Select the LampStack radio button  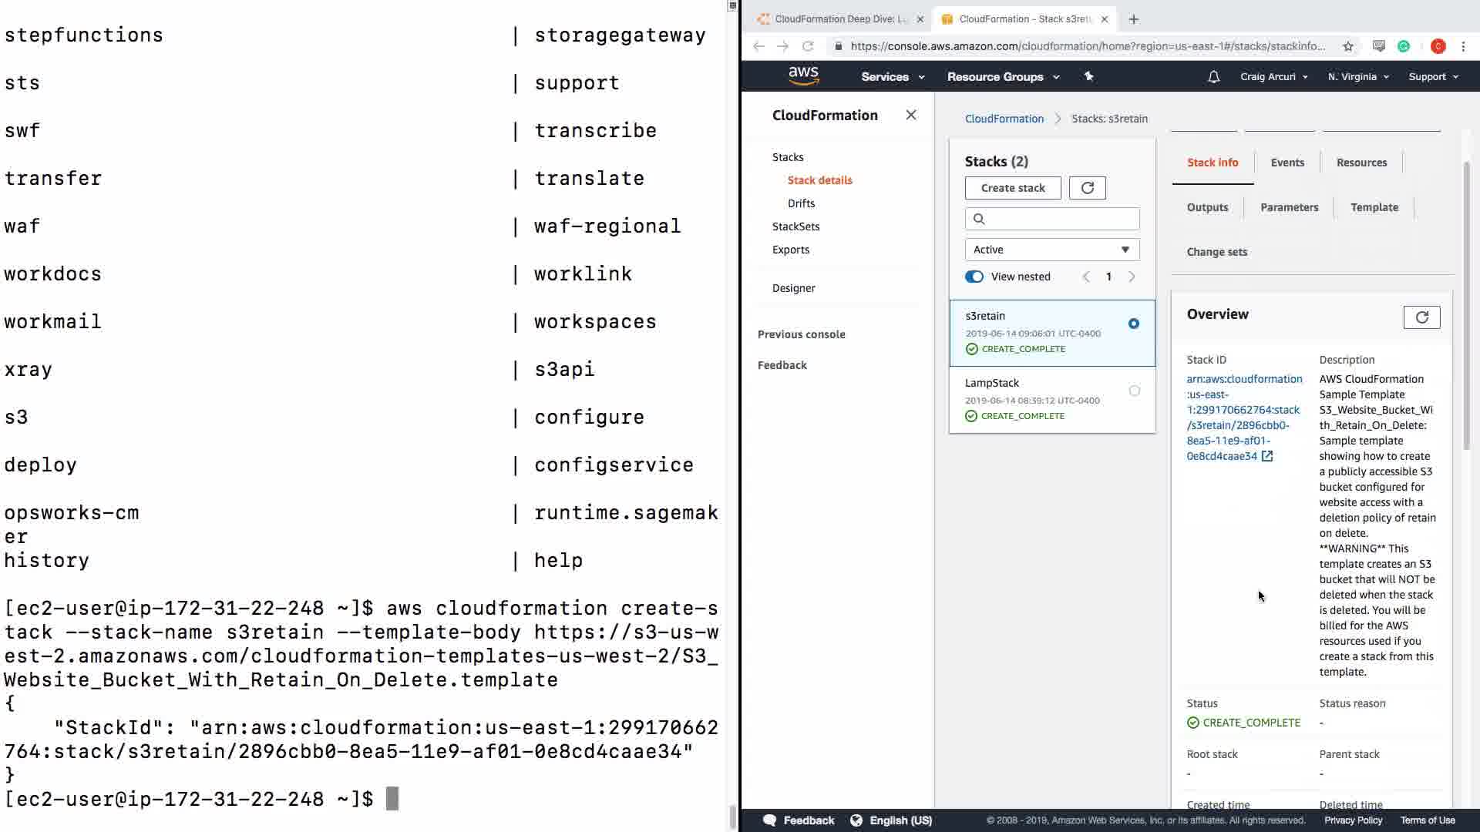[x=1134, y=391]
